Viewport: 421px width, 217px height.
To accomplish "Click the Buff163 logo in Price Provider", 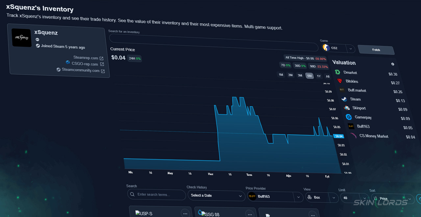I will point(252,196).
